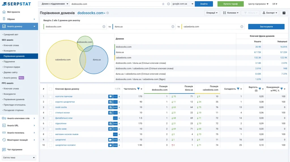Click the Застосувати button

(x=266, y=26)
